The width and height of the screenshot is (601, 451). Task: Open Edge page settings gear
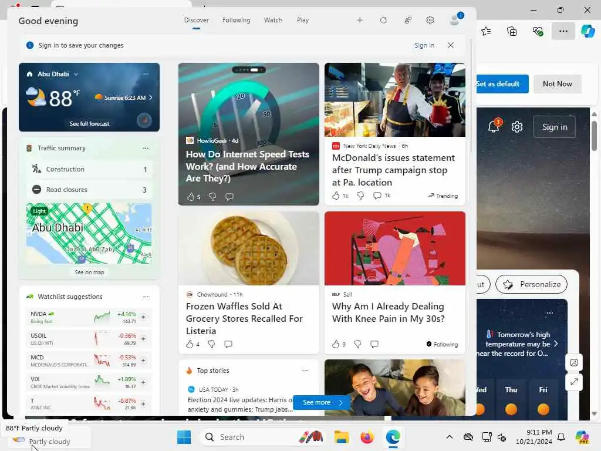(x=516, y=127)
